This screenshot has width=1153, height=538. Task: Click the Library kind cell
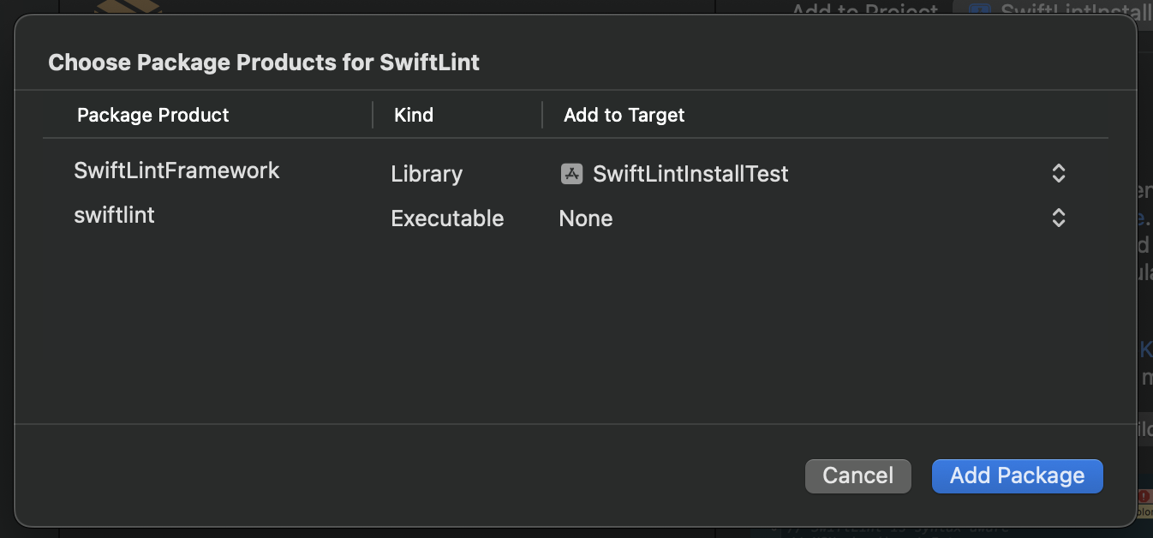[x=427, y=174]
